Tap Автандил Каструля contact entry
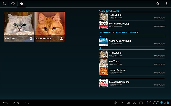Screen dimensions: 171x106 [x=132, y=42]
